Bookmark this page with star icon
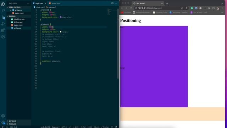 click(187, 8)
